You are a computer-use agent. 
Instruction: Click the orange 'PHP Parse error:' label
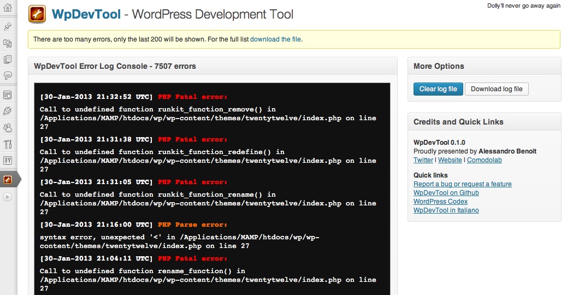[192, 225]
